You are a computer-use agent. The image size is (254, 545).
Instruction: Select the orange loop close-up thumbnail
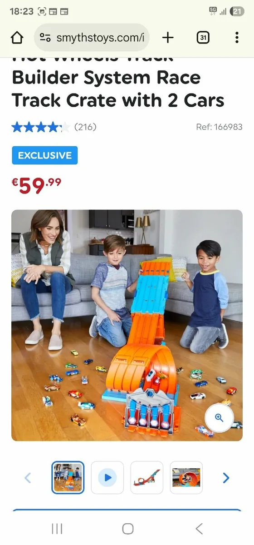click(x=186, y=478)
